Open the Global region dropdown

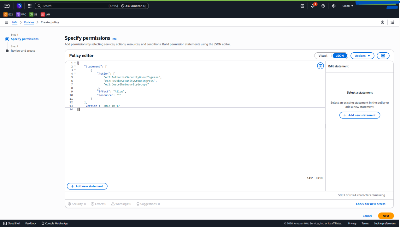(348, 6)
